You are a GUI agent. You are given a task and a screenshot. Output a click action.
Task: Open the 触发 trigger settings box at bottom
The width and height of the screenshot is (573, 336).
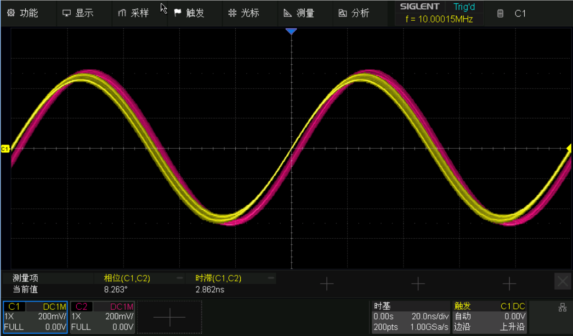490,317
